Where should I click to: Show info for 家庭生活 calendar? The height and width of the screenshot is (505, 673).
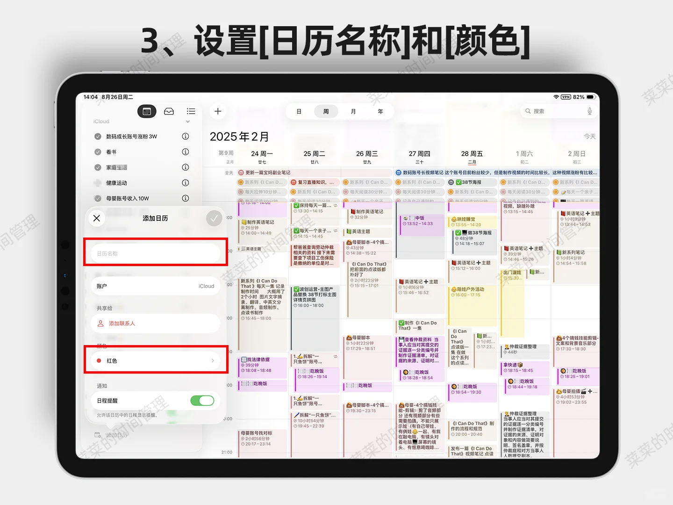tap(186, 167)
